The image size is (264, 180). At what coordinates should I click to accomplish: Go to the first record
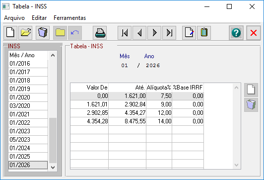125,33
